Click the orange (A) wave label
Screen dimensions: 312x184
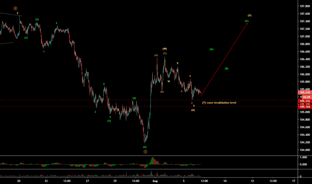[156, 55]
